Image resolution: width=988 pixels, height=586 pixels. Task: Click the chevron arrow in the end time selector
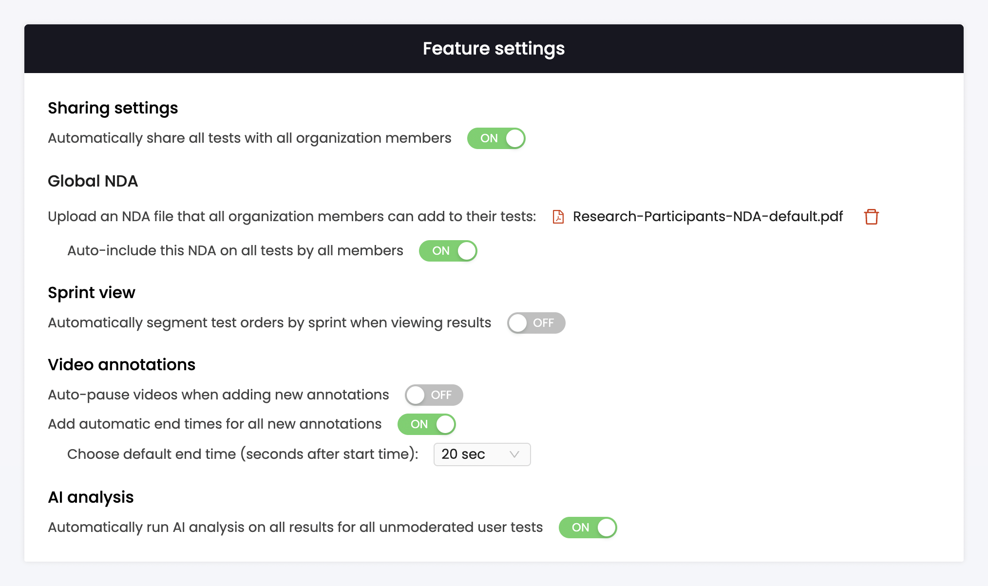click(514, 454)
